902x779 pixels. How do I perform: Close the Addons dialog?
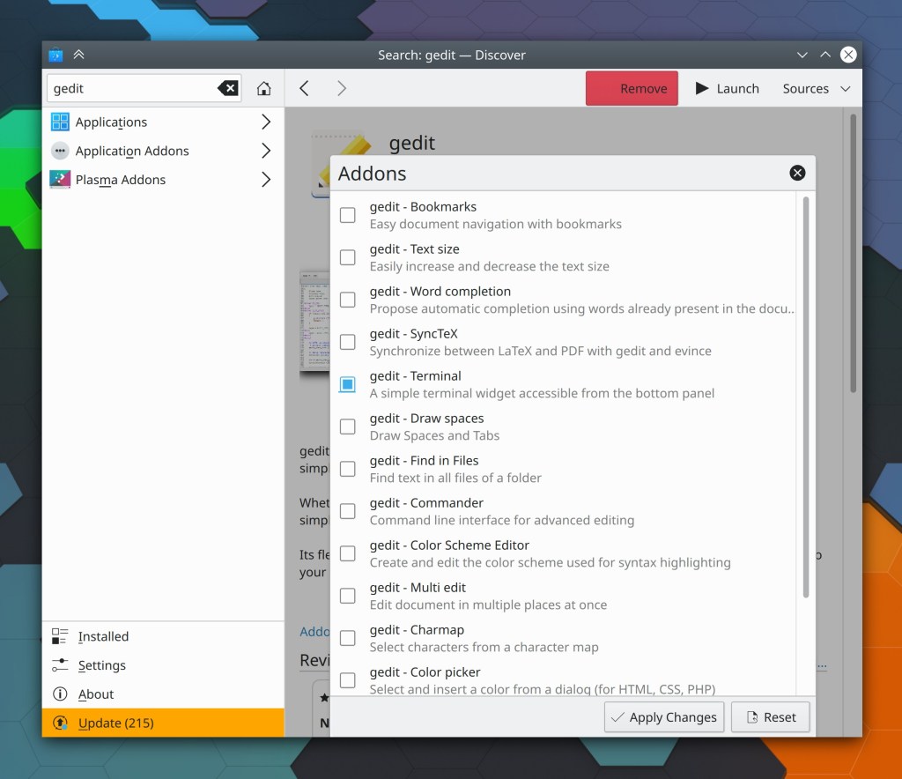pyautogui.click(x=797, y=173)
